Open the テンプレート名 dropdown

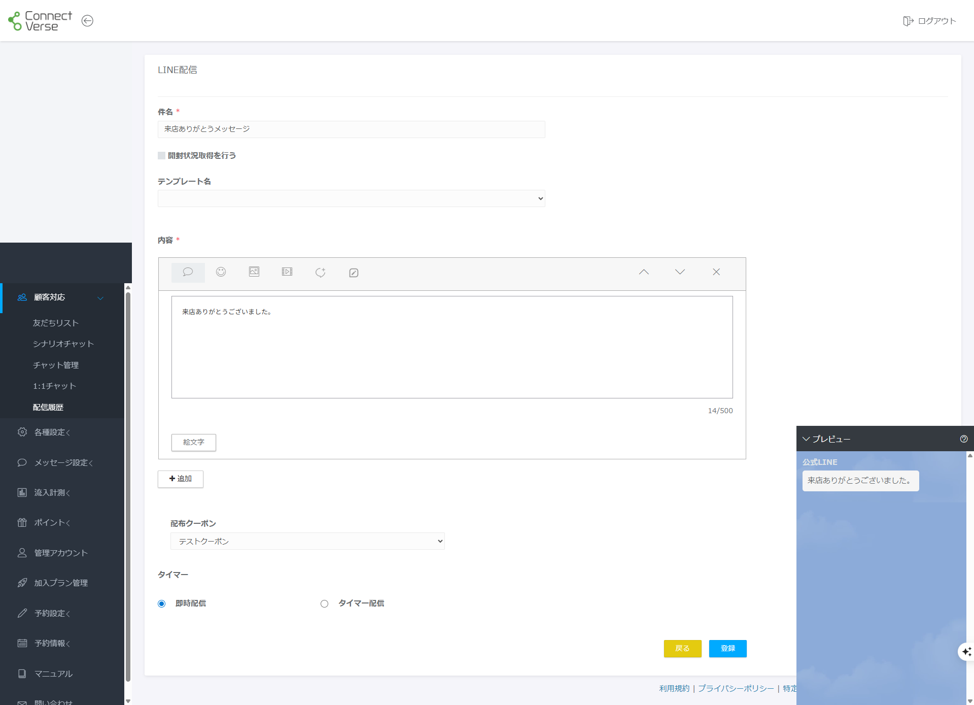coord(351,198)
